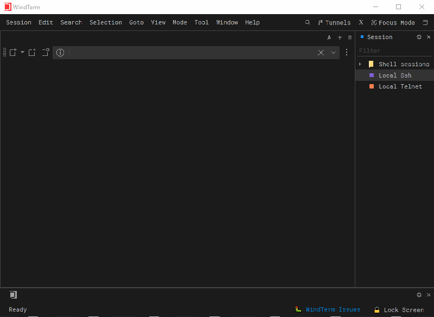434x317 pixels.
Task: Click the Tunnels icon in the menu bar
Action: pyautogui.click(x=320, y=22)
